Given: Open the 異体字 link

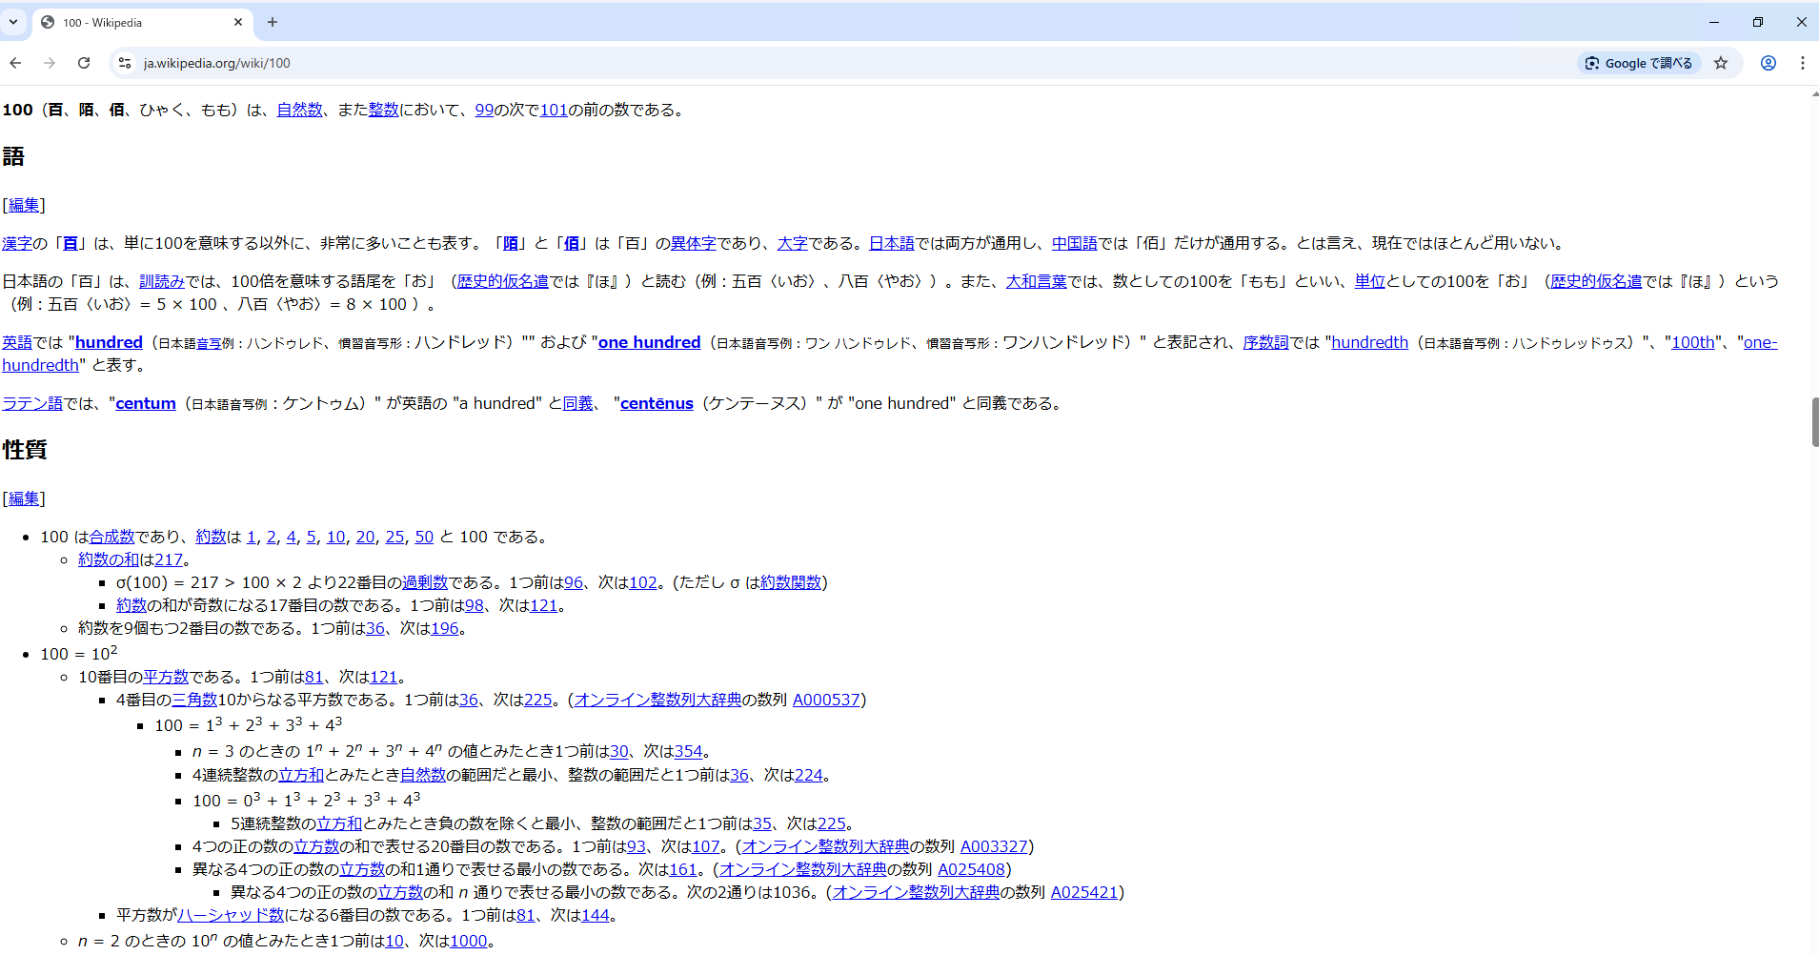Looking at the screenshot, I should pos(693,243).
